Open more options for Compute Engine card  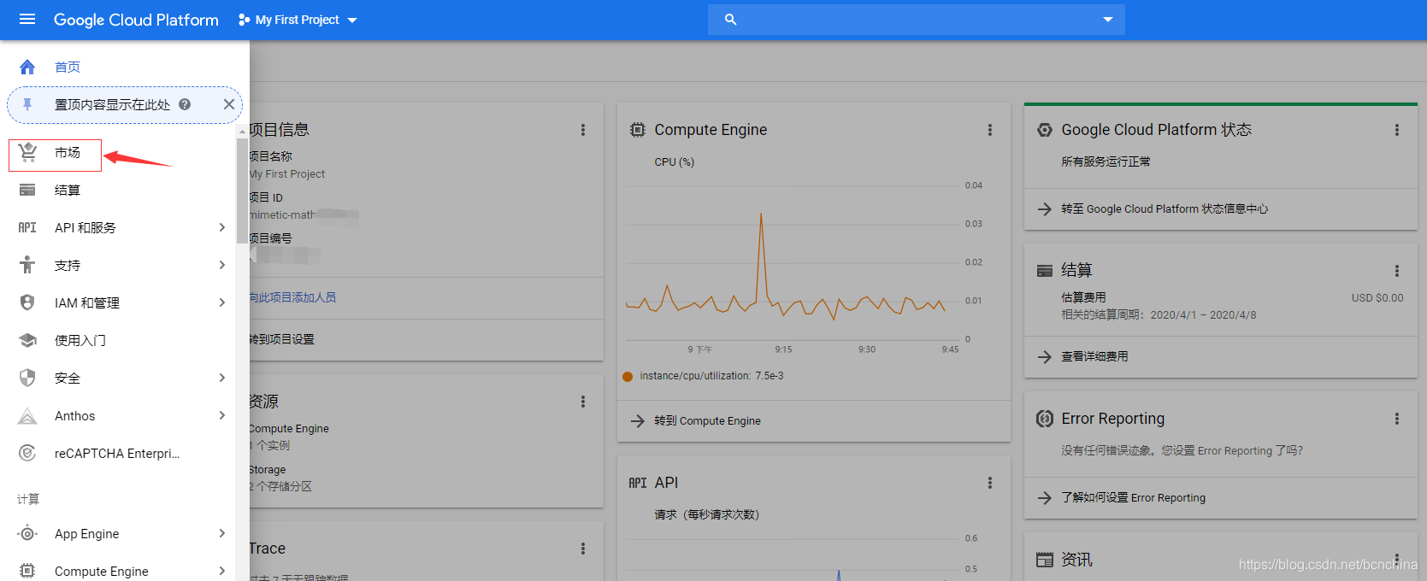click(x=990, y=130)
